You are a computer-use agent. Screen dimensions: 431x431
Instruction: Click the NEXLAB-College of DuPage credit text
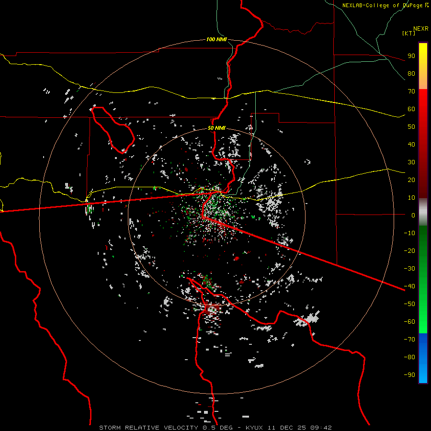click(385, 5)
